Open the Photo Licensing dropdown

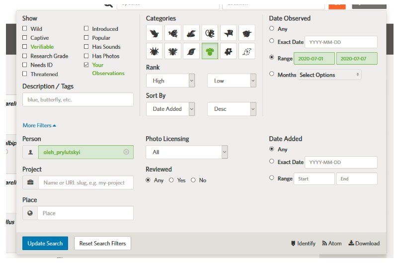pos(186,152)
